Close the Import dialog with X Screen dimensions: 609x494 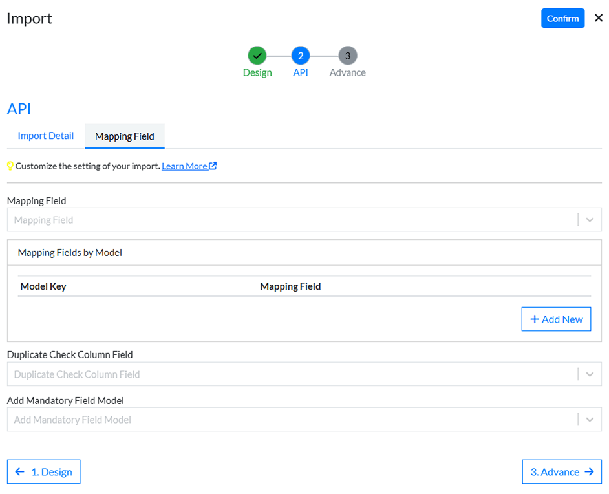click(599, 18)
